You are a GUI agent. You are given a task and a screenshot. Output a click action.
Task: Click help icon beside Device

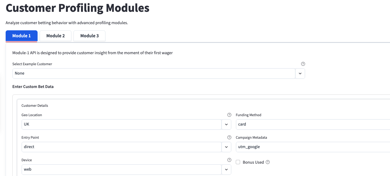coord(229,160)
